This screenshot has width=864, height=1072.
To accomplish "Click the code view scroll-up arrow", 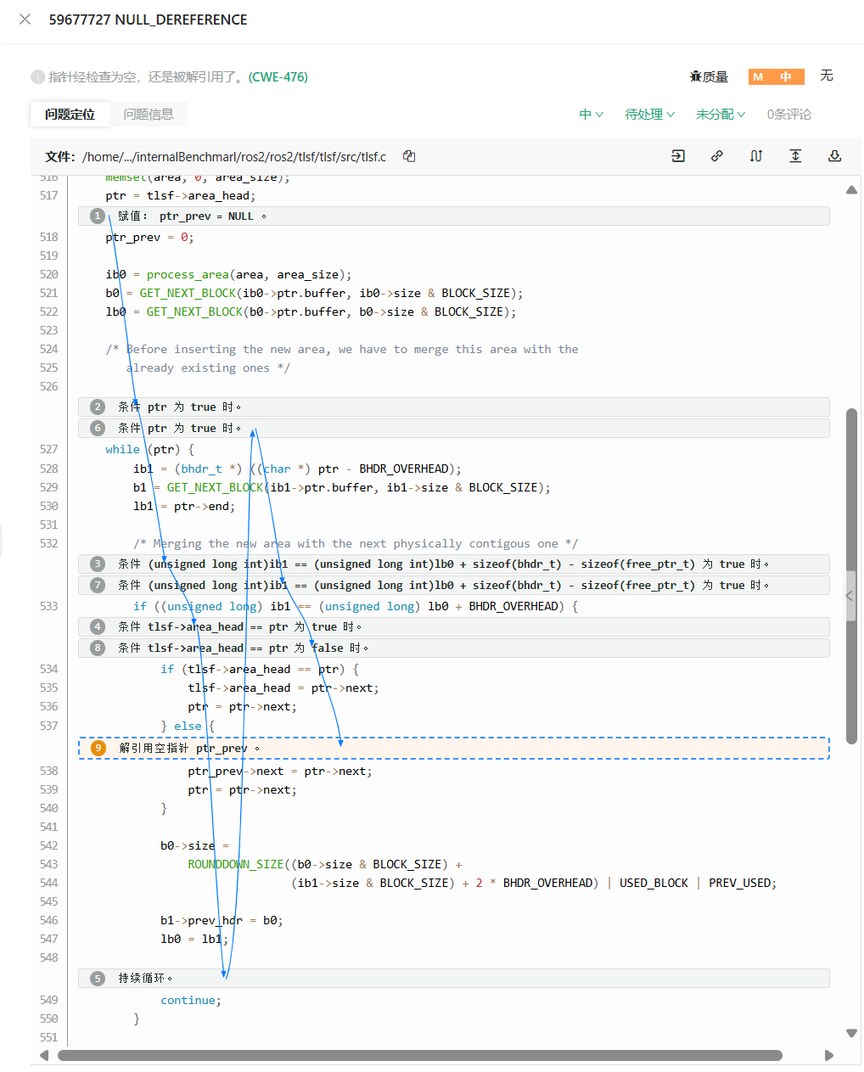I will pos(852,190).
